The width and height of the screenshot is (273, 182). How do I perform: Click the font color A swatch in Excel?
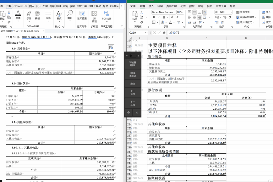click(170, 22)
